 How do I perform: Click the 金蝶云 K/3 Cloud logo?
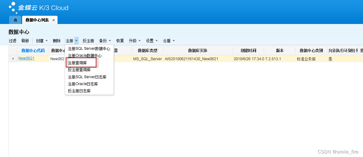pyautogui.click(x=39, y=8)
